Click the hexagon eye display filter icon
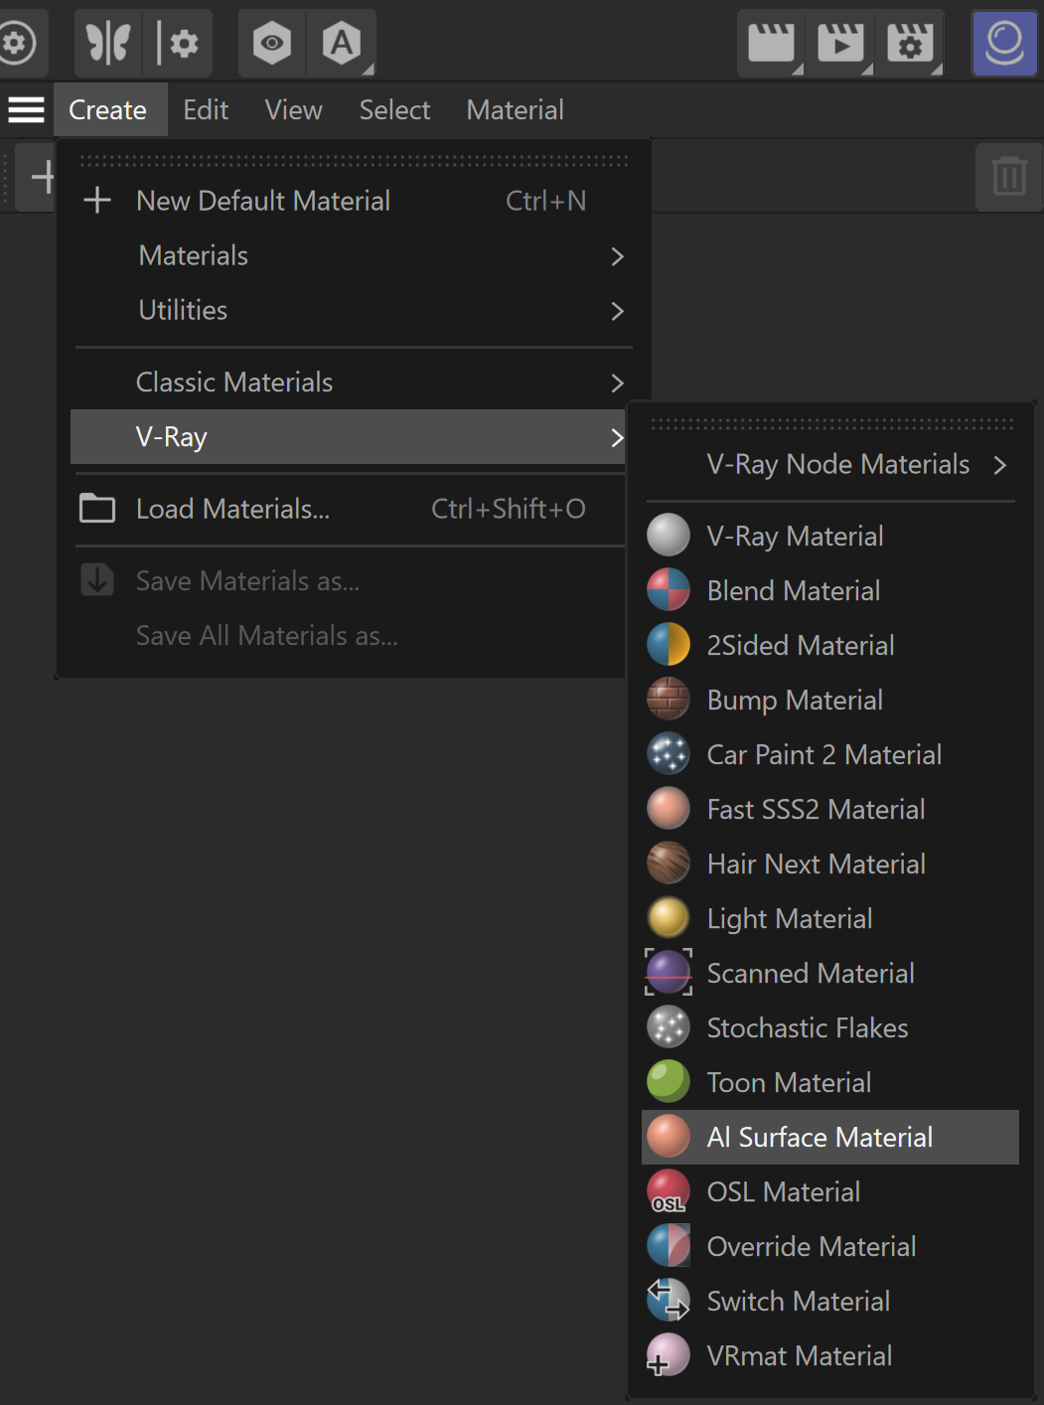Viewport: 1044px width, 1405px height. coord(272,43)
